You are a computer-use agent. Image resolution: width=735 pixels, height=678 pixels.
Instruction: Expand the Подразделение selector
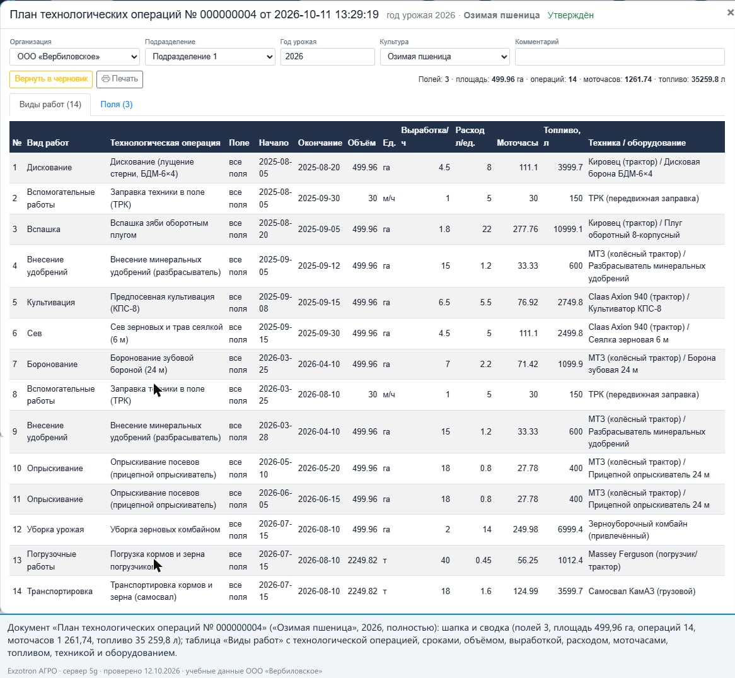pyautogui.click(x=210, y=57)
